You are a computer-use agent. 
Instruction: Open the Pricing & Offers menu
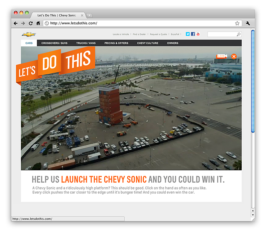tap(116, 43)
